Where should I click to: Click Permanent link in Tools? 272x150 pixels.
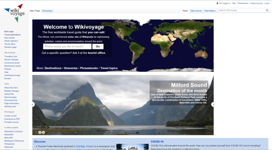(x=11, y=100)
